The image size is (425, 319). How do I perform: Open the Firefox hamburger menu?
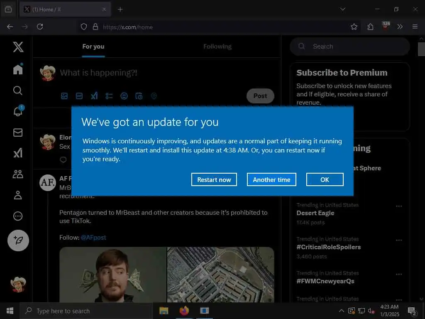click(x=415, y=27)
